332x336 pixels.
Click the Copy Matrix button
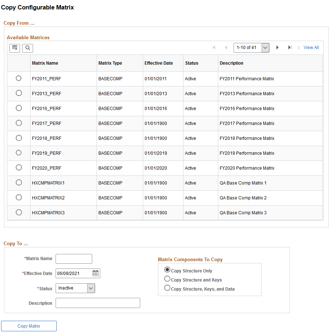point(29,326)
